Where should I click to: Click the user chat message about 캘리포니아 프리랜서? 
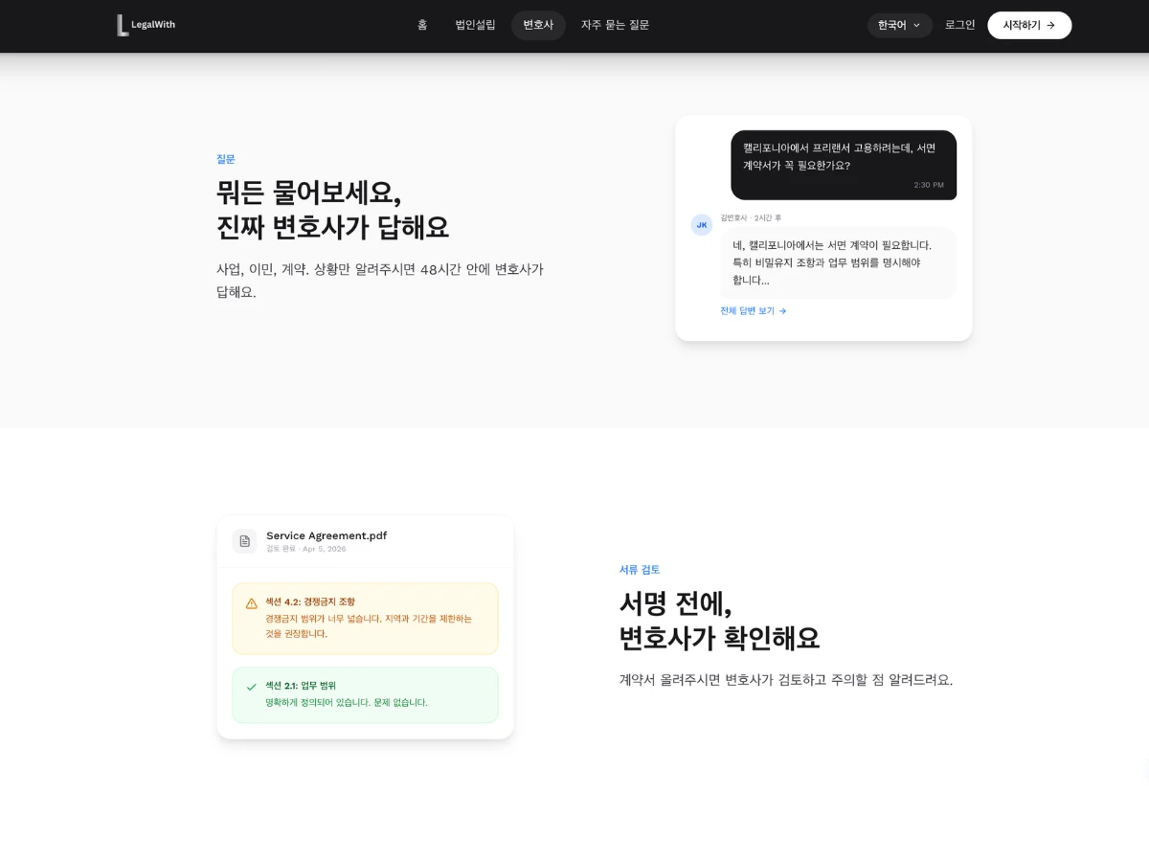click(x=844, y=165)
